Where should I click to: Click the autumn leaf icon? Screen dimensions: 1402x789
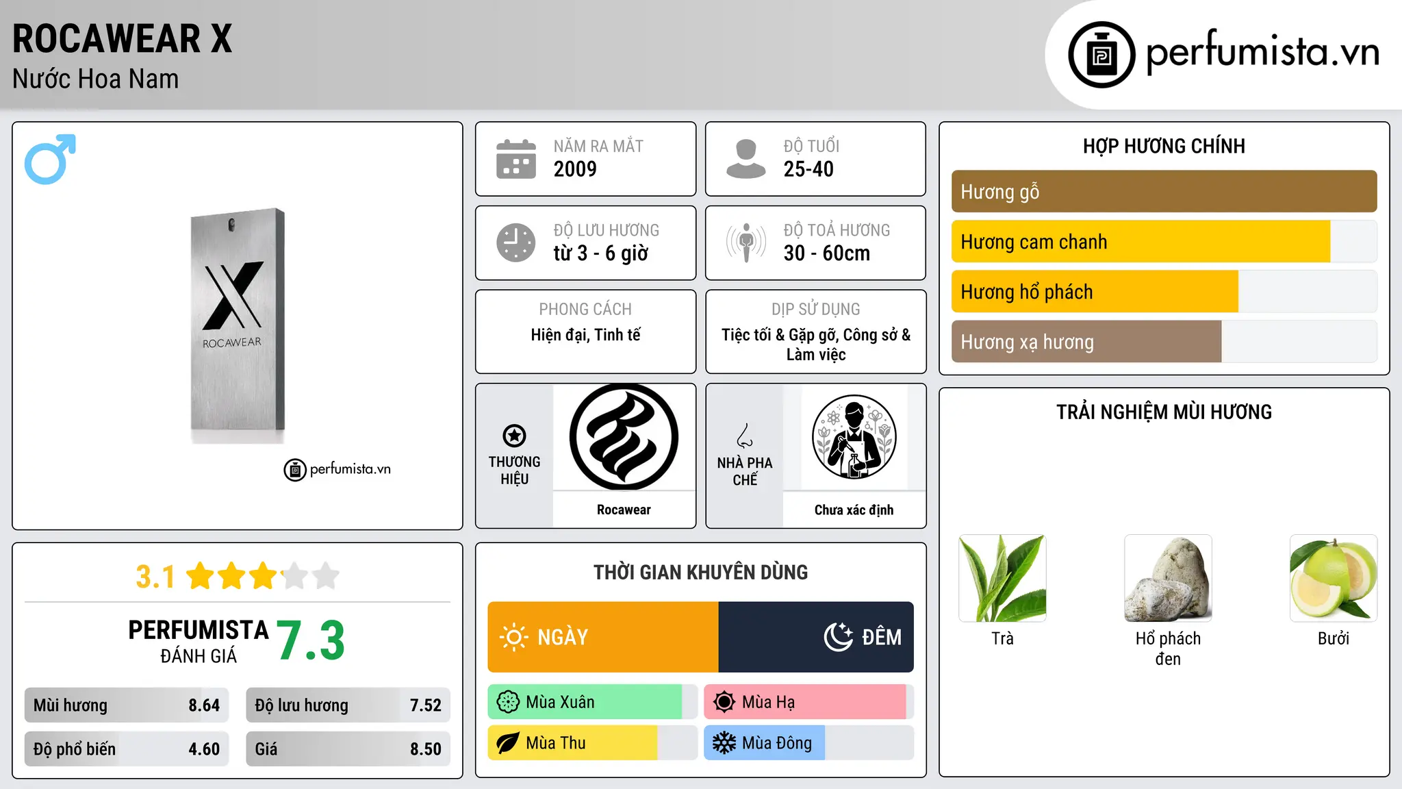508,743
